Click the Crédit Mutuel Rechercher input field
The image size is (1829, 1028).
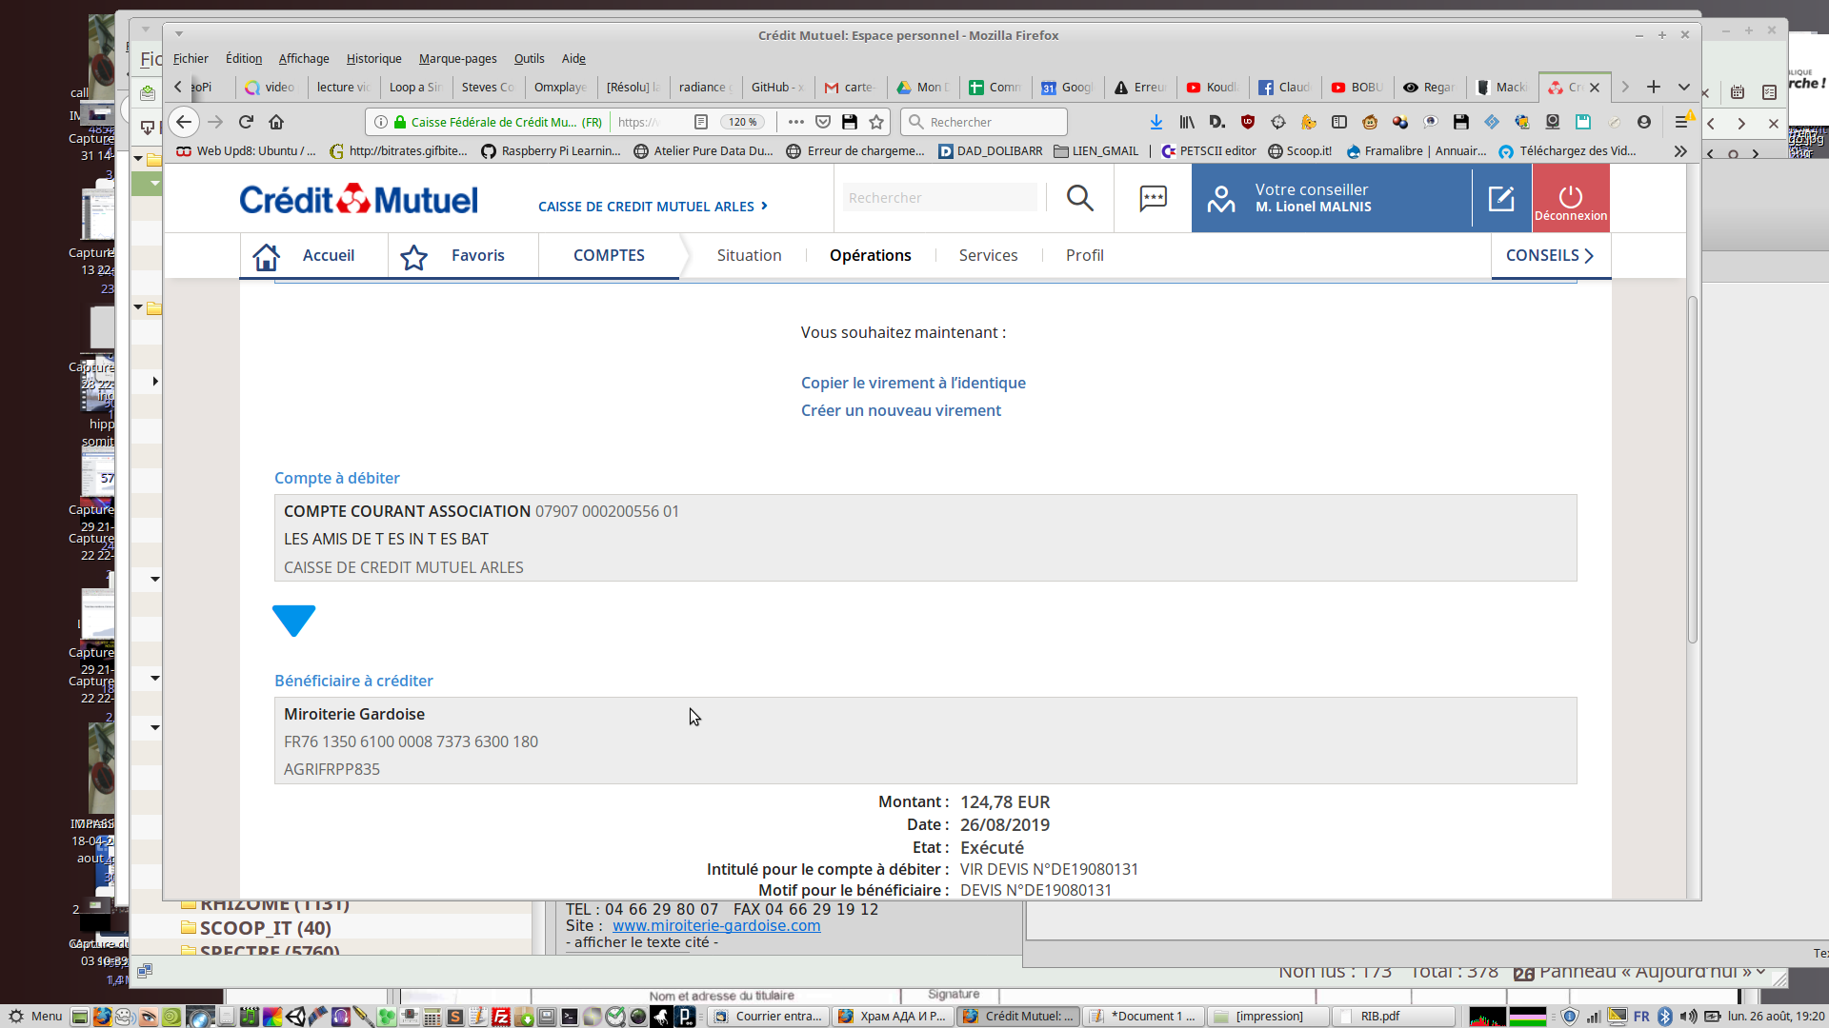(x=938, y=198)
